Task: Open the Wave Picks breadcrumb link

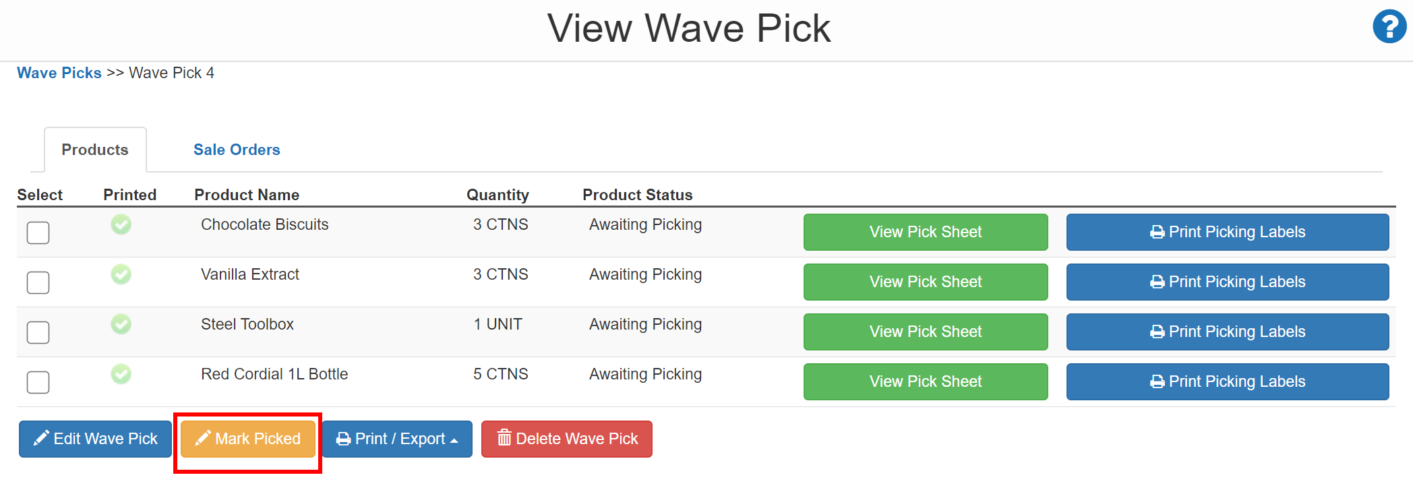Action: (x=59, y=73)
